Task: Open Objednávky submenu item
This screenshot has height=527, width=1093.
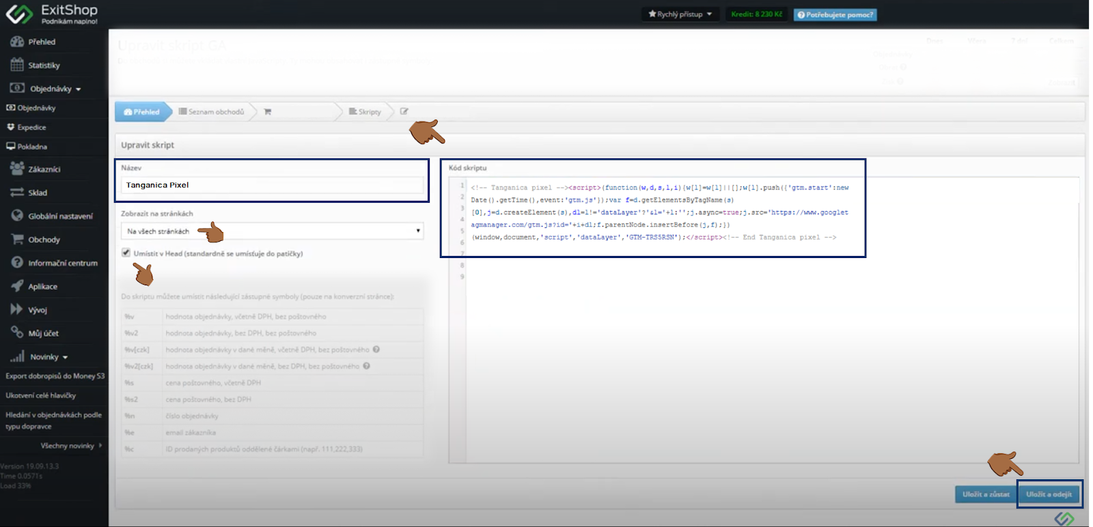Action: (31, 108)
